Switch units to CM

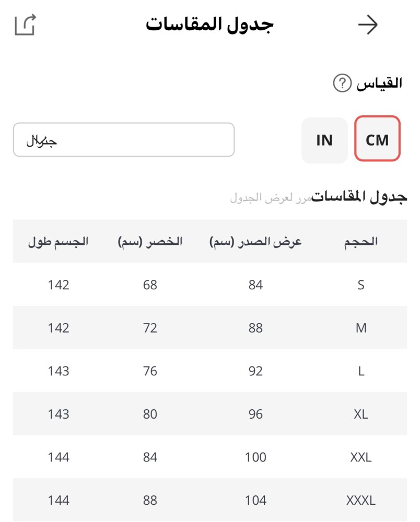(377, 139)
